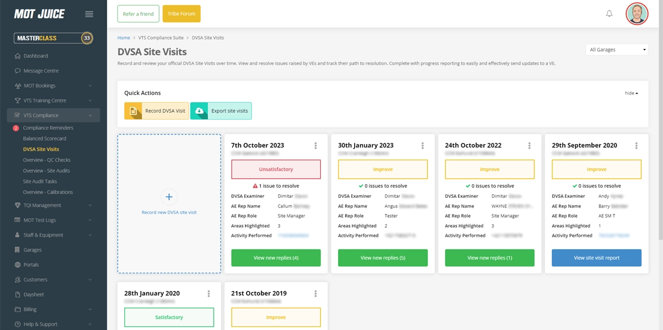Click the TQI Management diamond icon
Image resolution: width=663 pixels, height=330 pixels.
[x=17, y=205]
